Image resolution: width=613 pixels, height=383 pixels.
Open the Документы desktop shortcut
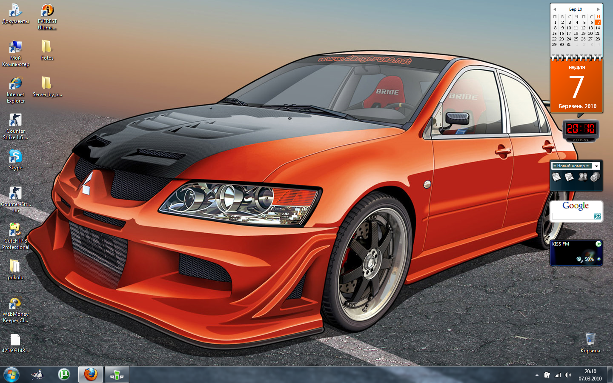[x=15, y=14]
